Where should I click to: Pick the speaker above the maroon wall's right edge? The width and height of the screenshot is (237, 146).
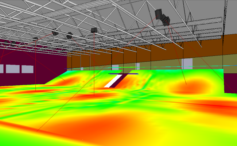click(x=55, y=32)
